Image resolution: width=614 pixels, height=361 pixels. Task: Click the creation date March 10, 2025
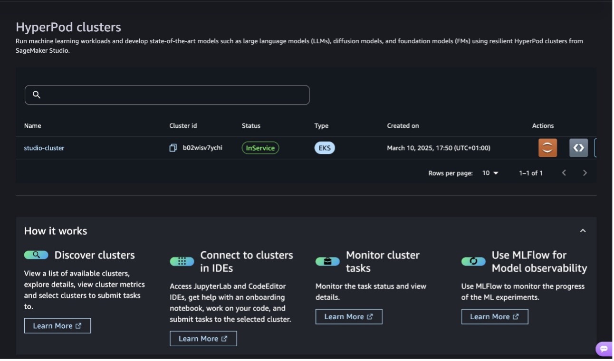(439, 148)
